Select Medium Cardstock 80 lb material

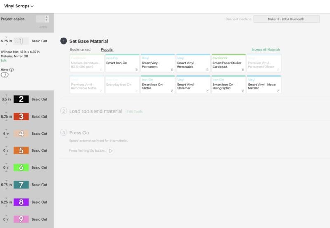point(87,63)
